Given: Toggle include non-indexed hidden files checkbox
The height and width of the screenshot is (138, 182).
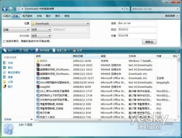Looking at the screenshot, I should click(4, 42).
